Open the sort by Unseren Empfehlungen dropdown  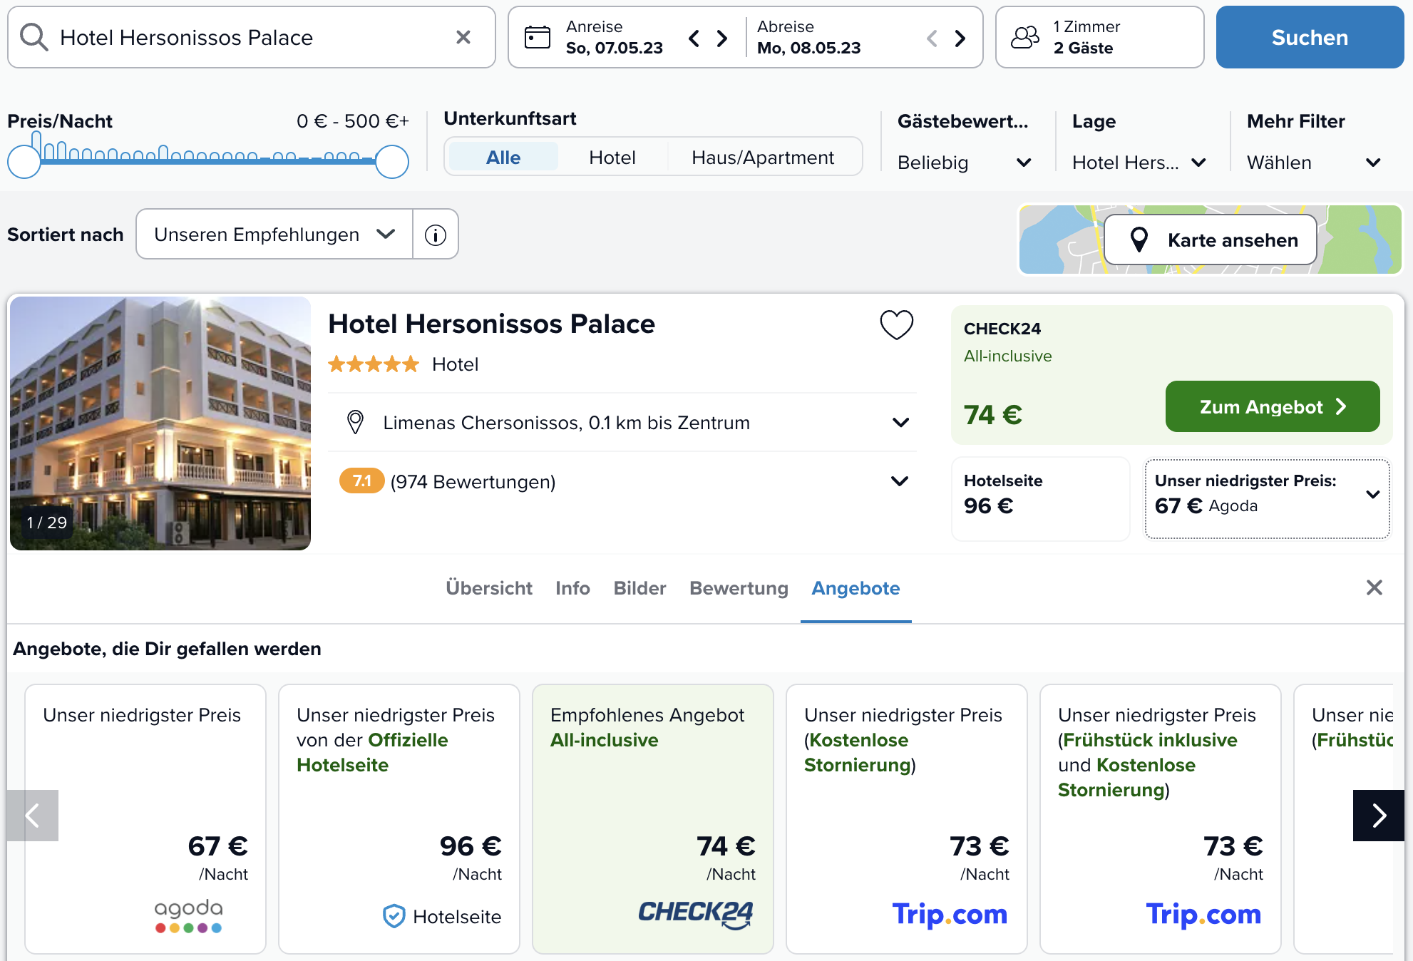click(x=274, y=234)
